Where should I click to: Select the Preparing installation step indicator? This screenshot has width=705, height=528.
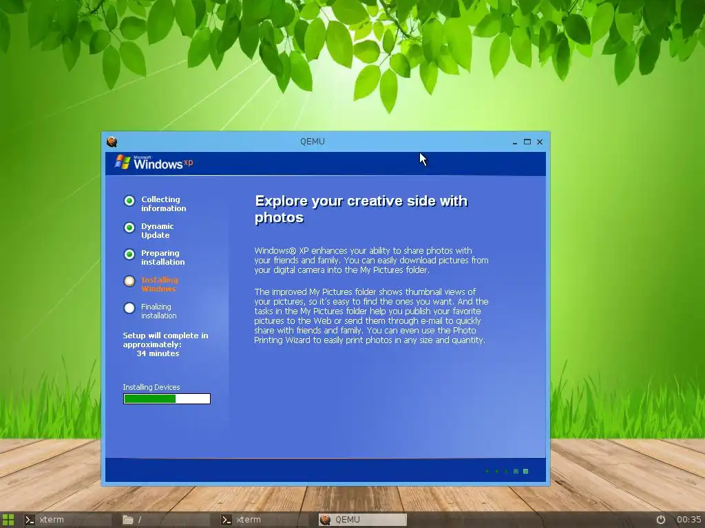coord(129,254)
